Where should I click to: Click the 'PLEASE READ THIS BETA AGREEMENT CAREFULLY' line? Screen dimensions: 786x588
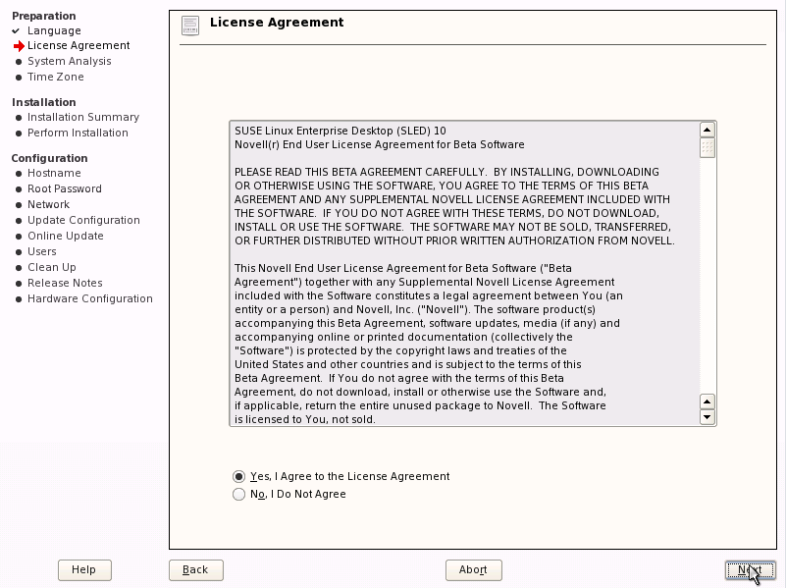pos(446,172)
